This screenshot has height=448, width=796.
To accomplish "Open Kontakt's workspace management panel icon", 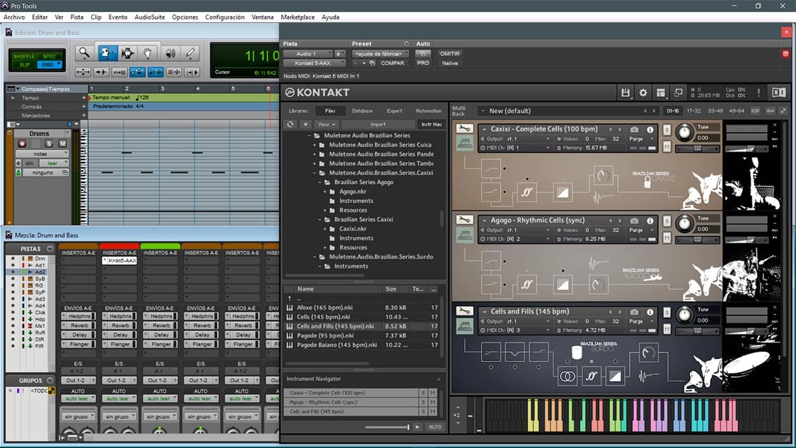I will point(661,92).
